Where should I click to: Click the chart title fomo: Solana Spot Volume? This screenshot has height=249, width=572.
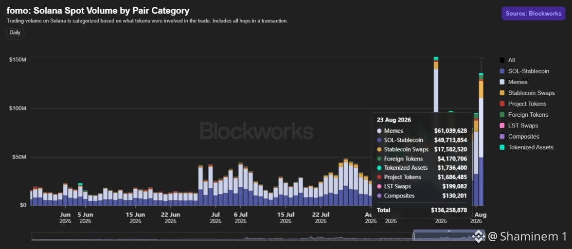pyautogui.click(x=98, y=11)
